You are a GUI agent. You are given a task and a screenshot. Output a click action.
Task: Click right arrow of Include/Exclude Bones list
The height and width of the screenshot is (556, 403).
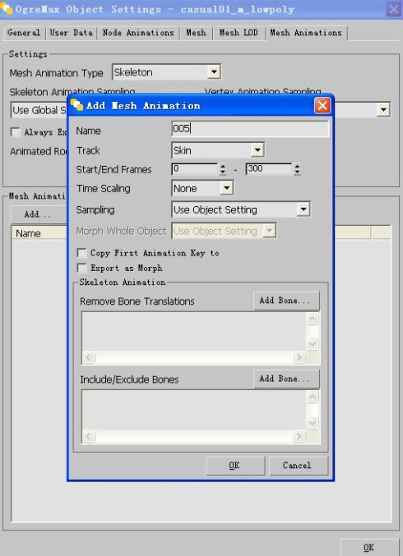(x=299, y=436)
